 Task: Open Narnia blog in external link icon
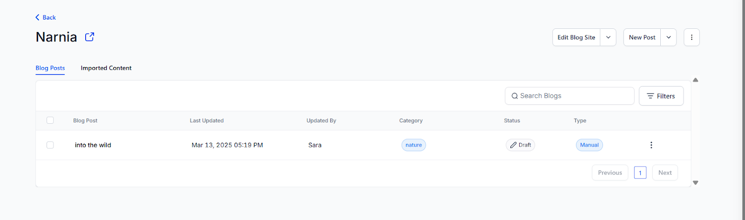tap(89, 37)
